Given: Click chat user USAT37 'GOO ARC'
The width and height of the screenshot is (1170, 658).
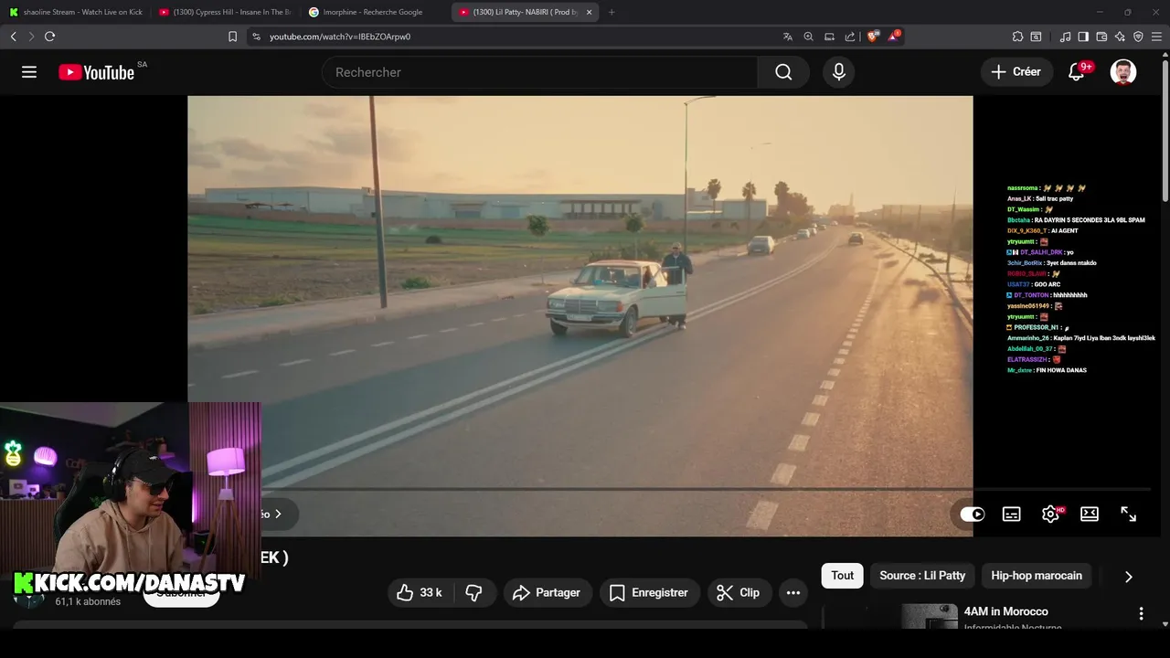Looking at the screenshot, I should pos(1033,284).
